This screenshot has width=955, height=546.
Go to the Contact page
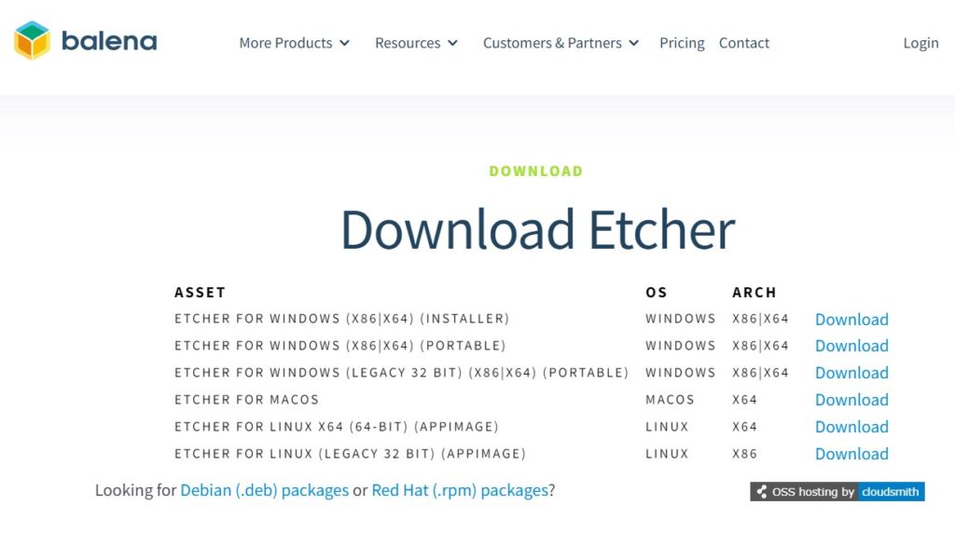743,43
